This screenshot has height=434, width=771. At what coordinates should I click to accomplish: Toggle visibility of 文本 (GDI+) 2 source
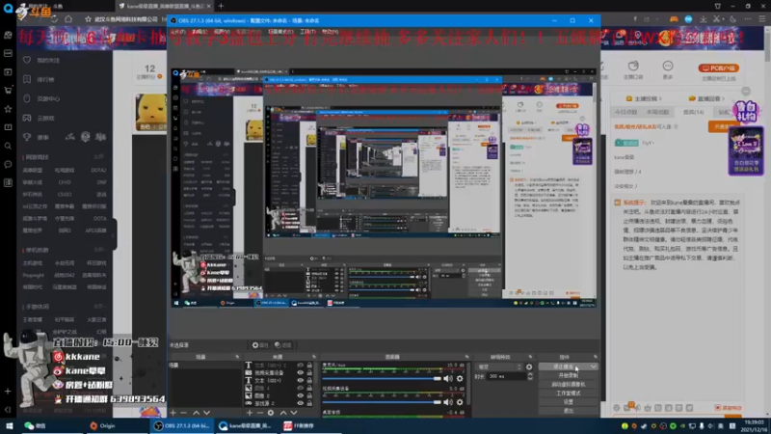[300, 366]
